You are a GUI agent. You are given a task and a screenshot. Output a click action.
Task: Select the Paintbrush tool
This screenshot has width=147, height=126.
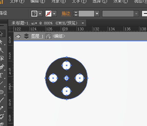[2, 100]
